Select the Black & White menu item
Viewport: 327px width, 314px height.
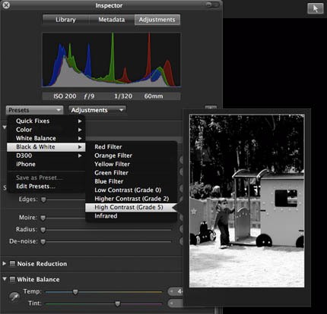[x=46, y=147]
